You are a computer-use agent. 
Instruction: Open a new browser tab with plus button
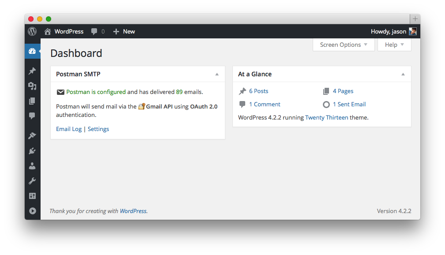click(x=415, y=19)
